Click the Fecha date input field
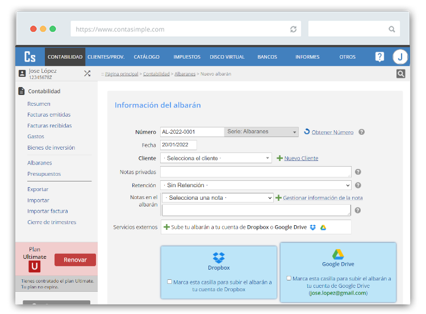This screenshot has height=314, width=426. (x=178, y=145)
